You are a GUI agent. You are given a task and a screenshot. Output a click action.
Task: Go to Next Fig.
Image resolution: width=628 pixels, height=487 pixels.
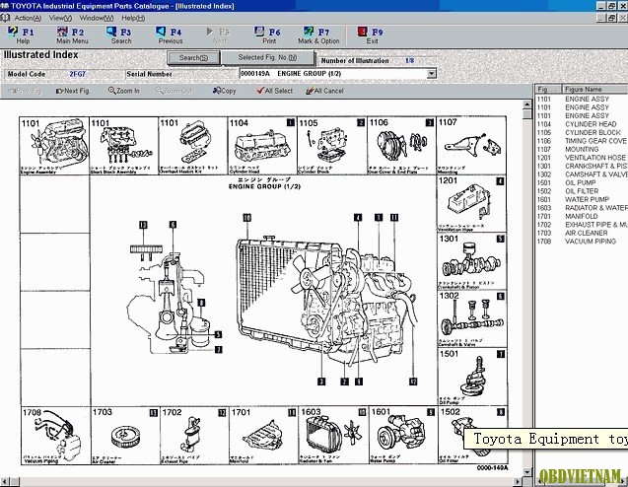73,91
